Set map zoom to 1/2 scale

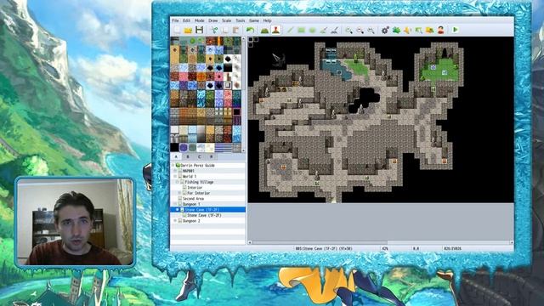pos(360,31)
